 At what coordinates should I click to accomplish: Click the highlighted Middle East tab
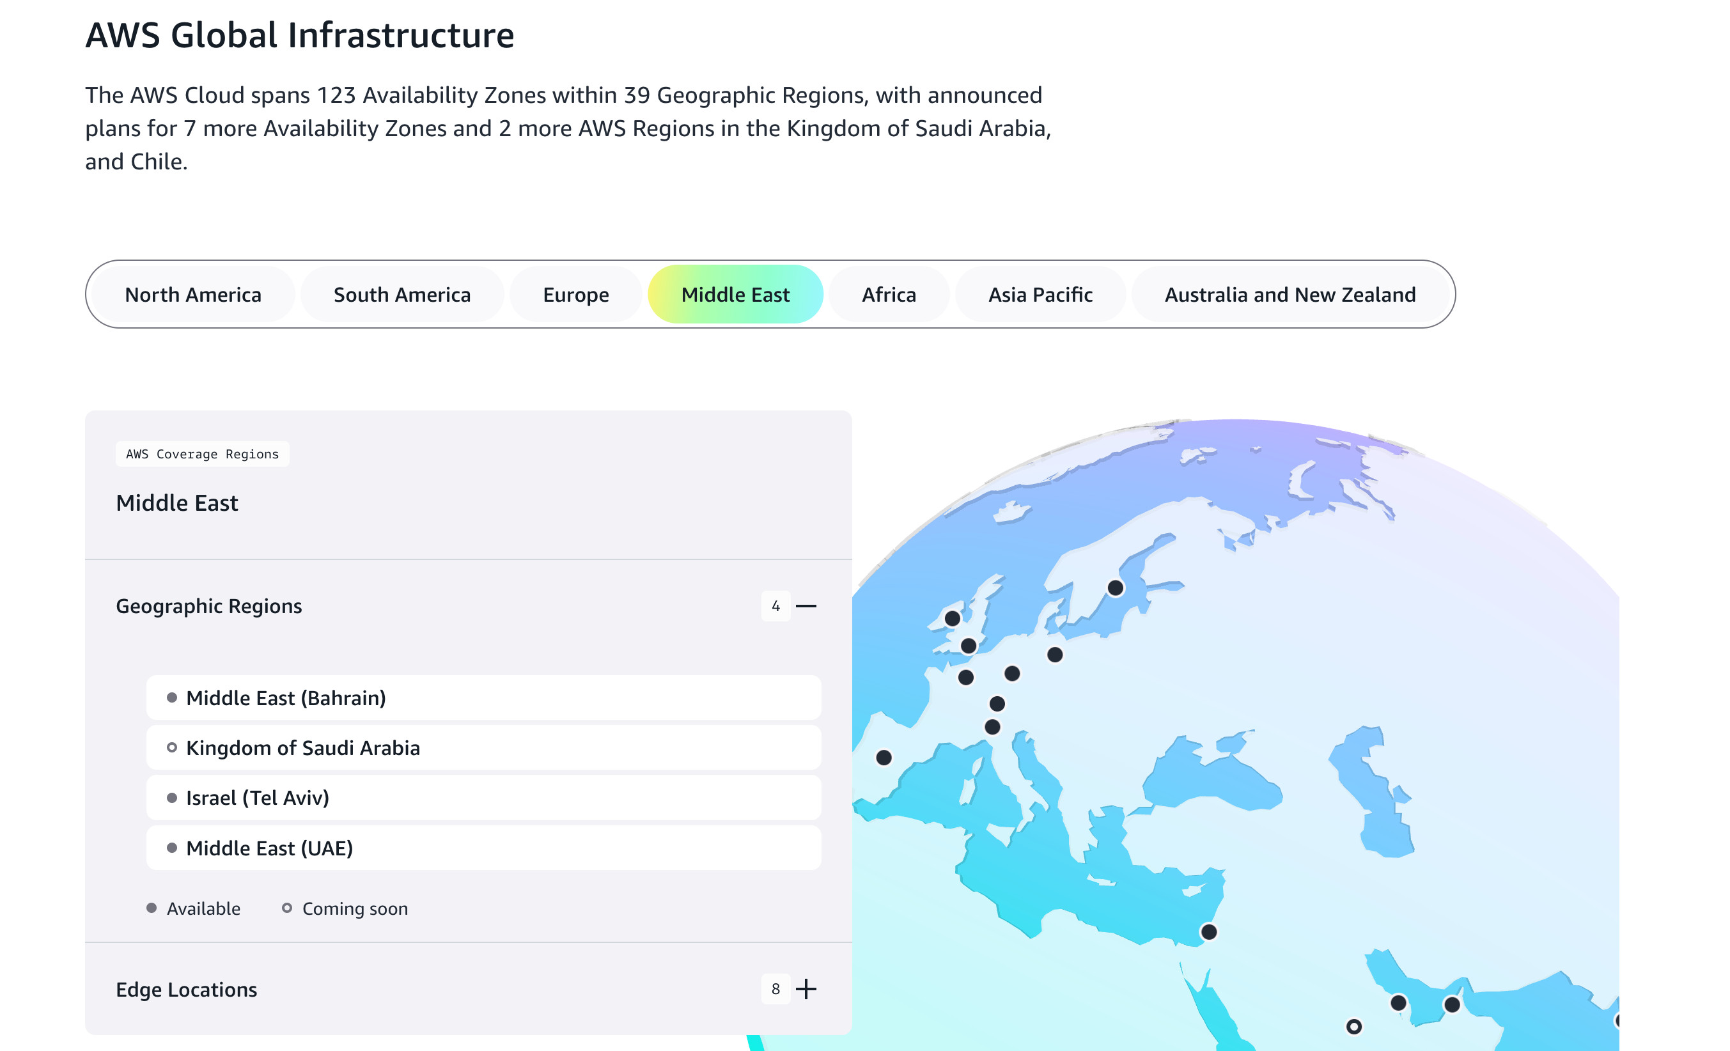click(735, 294)
